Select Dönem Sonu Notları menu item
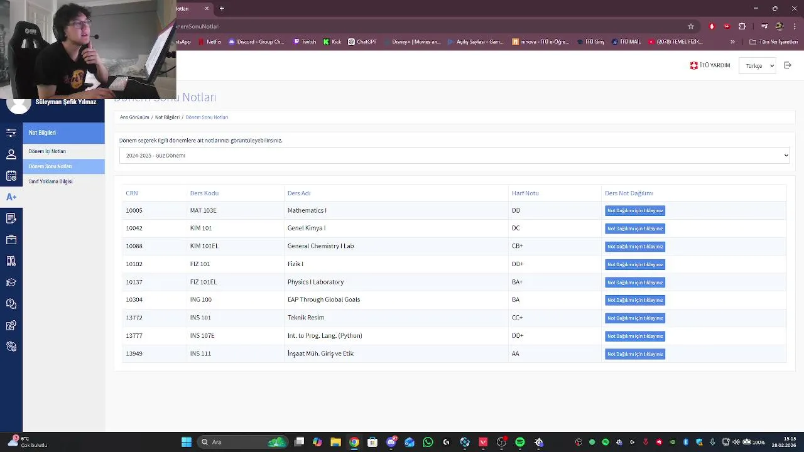The image size is (804, 452). [63, 166]
